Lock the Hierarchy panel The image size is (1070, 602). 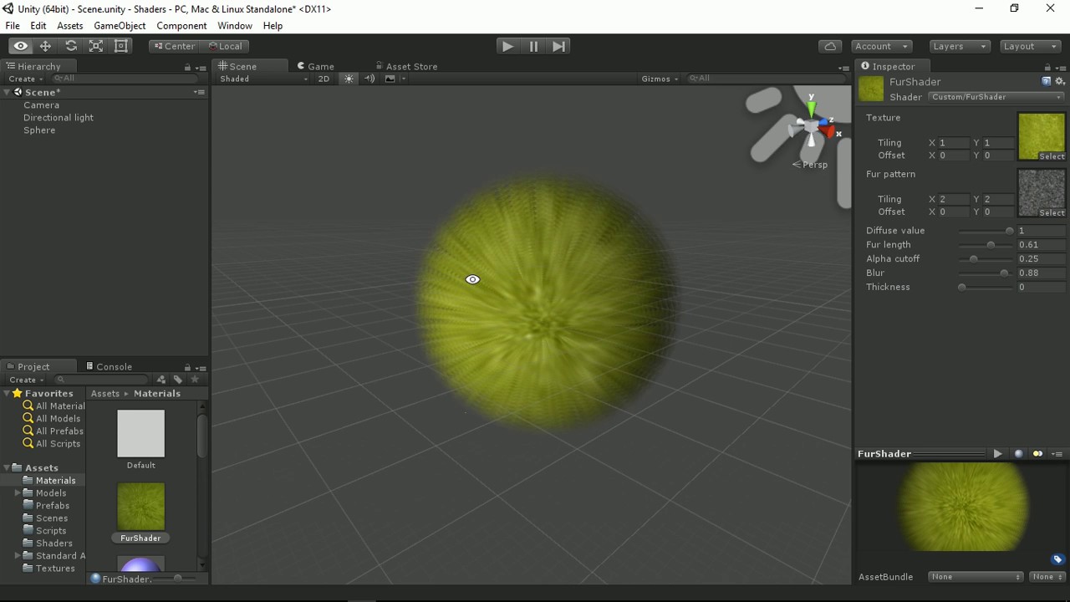click(x=187, y=67)
